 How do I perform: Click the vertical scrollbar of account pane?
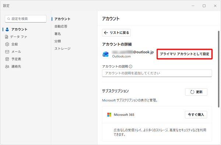tap(218, 69)
